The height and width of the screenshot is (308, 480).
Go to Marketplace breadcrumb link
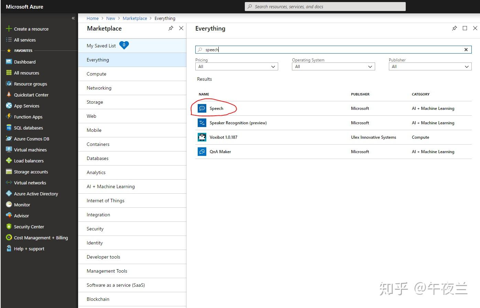pyautogui.click(x=135, y=19)
